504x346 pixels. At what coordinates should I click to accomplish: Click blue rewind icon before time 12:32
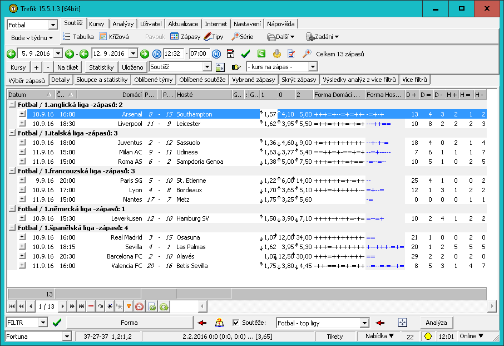(x=157, y=53)
